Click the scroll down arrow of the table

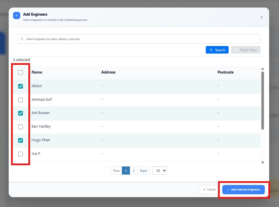[263, 162]
